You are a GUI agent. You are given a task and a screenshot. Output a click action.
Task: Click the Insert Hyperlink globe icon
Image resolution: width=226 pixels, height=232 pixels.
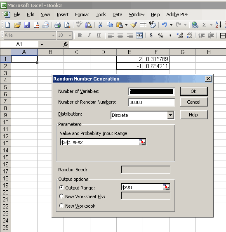(x=195, y=25)
